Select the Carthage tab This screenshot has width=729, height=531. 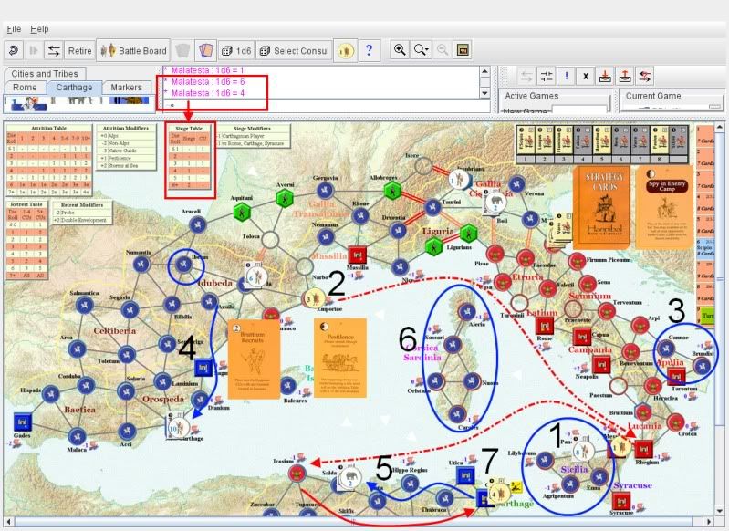click(x=74, y=87)
